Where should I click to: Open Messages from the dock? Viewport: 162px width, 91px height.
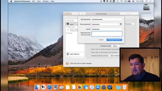pos(86,87)
